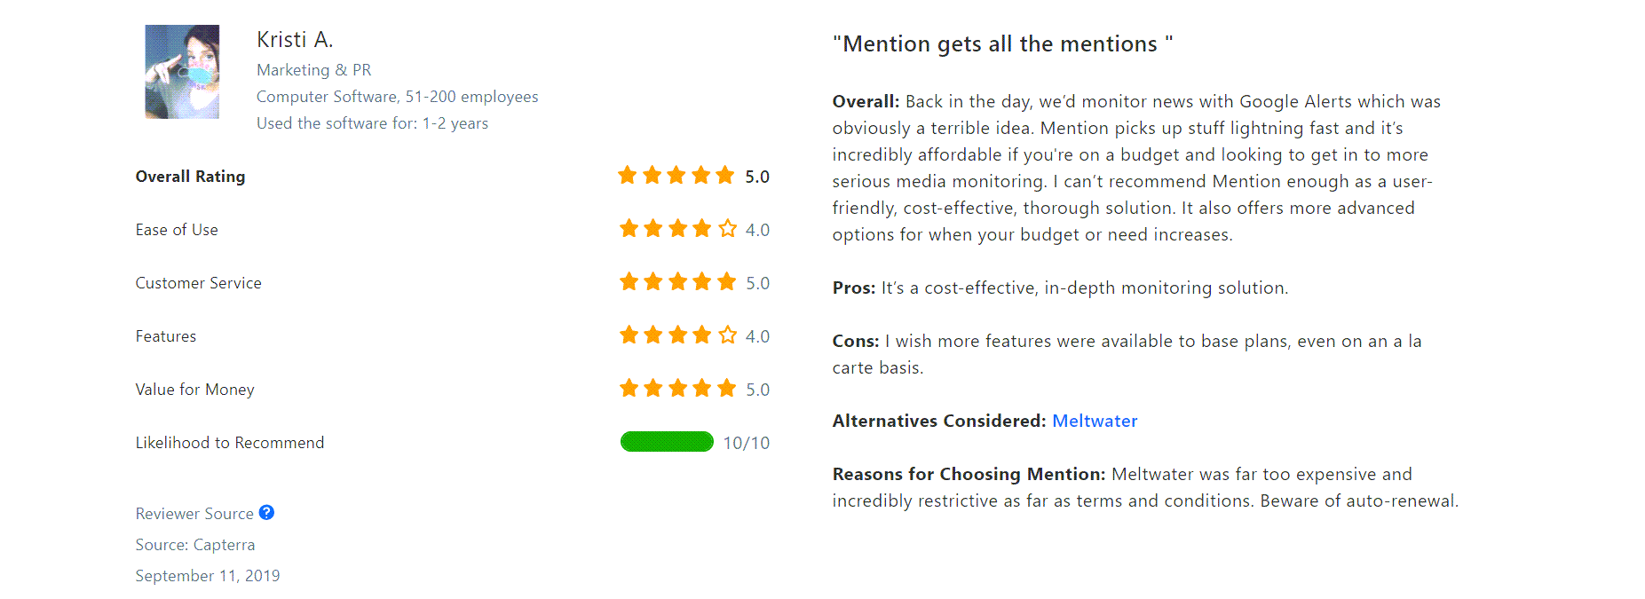Click the Overall Rating five-star icons

pyautogui.click(x=676, y=175)
